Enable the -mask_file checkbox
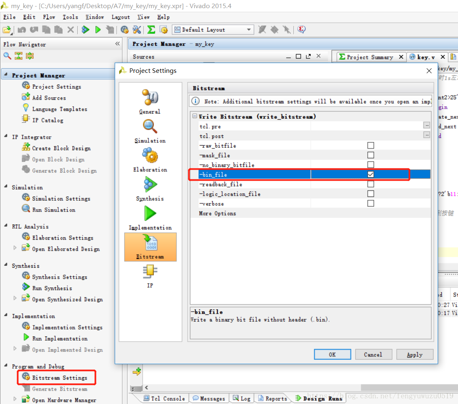Viewport: 458px width, 404px height. click(x=371, y=155)
